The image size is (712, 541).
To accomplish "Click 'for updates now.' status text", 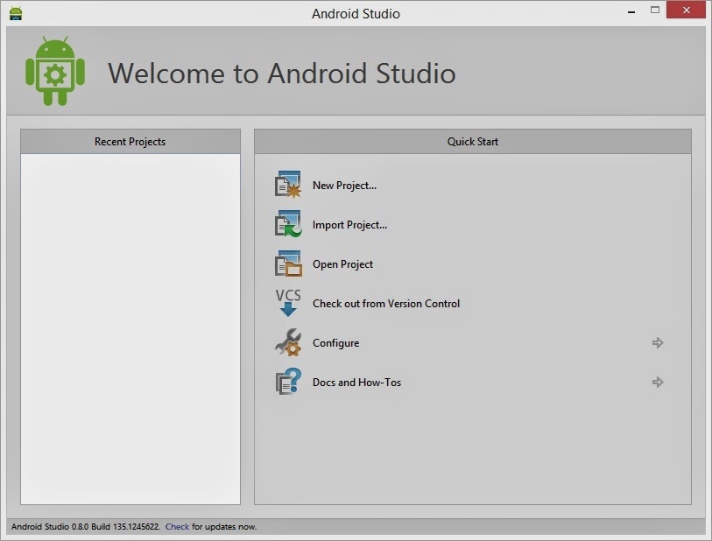I will point(224,526).
